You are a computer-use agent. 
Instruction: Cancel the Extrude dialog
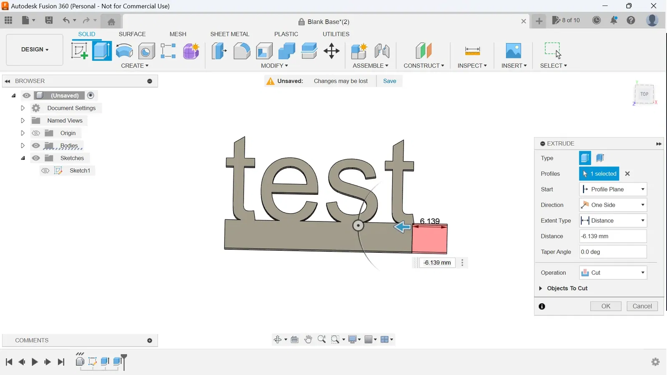[642, 306]
